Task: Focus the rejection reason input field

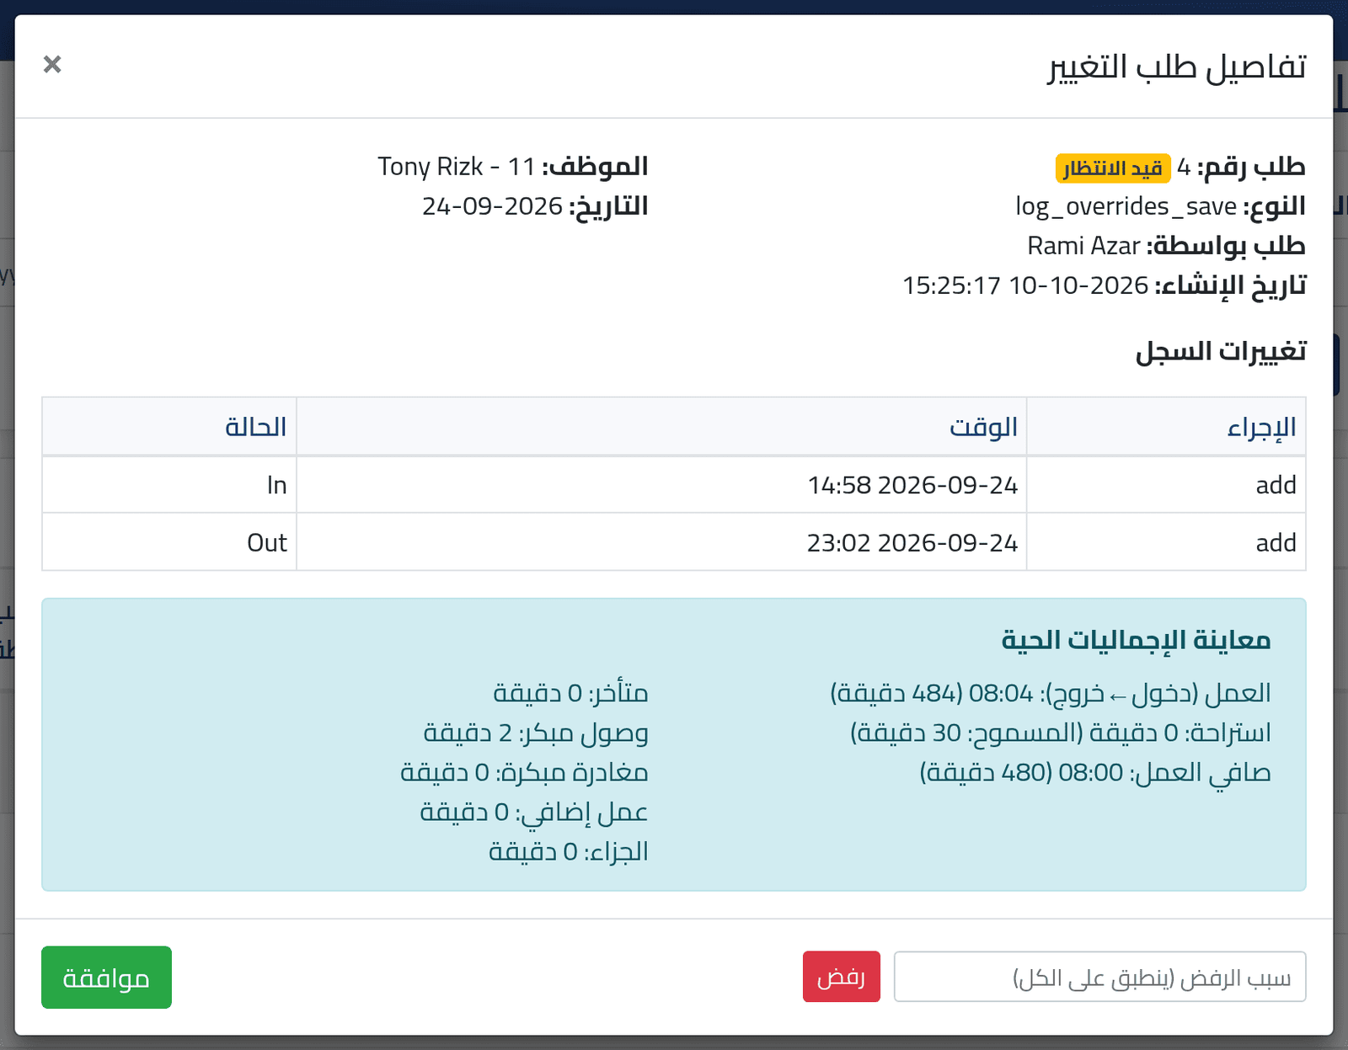Action: click(1099, 977)
